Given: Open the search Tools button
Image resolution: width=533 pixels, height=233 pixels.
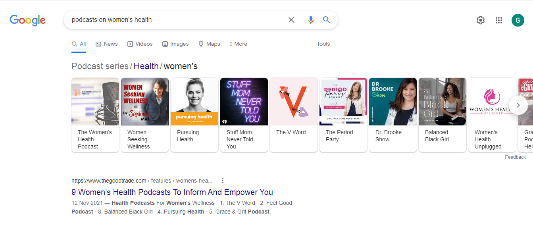Looking at the screenshot, I should click(323, 44).
